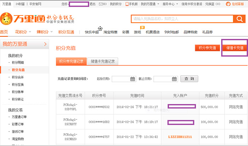
Task: Select 积分充值 in sidebar
Action: pyautogui.click(x=18, y=70)
